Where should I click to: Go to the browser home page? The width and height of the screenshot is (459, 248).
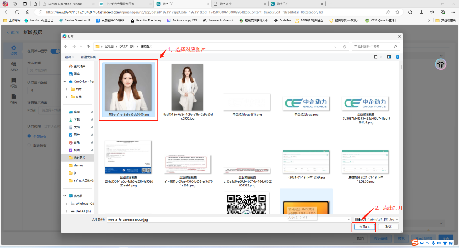pyautogui.click(x=28, y=12)
